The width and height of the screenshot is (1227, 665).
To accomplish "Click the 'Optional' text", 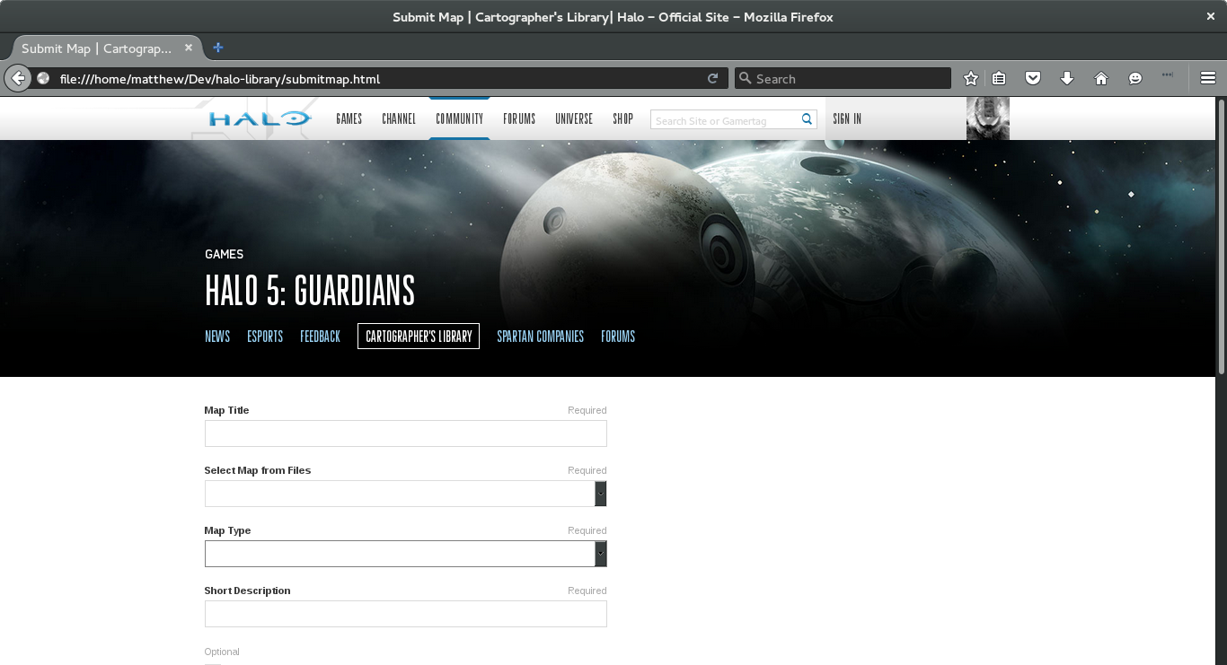I will 222,652.
